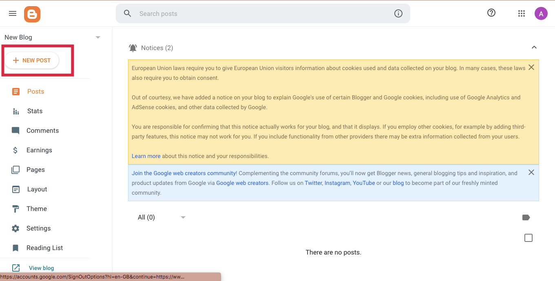The height and width of the screenshot is (281, 555).
Task: Click the orange Blogger logo
Action: point(32,14)
